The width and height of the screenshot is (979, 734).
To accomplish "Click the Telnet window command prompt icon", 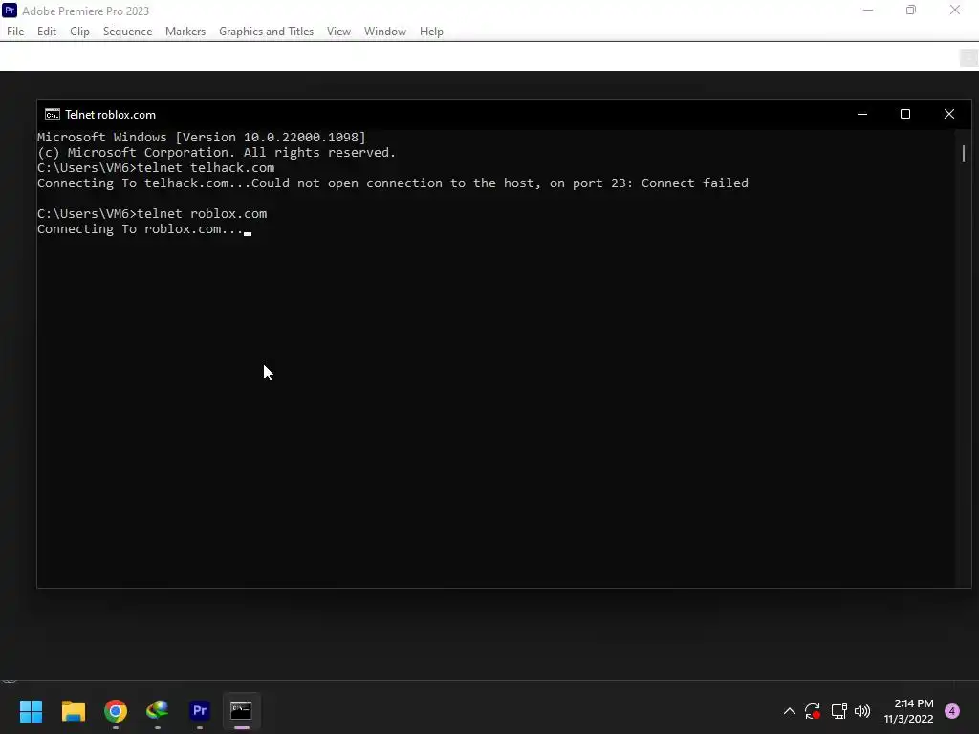I will (53, 115).
